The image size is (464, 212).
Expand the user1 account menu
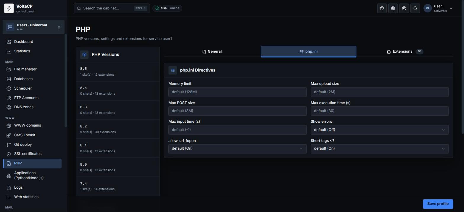[x=438, y=8]
